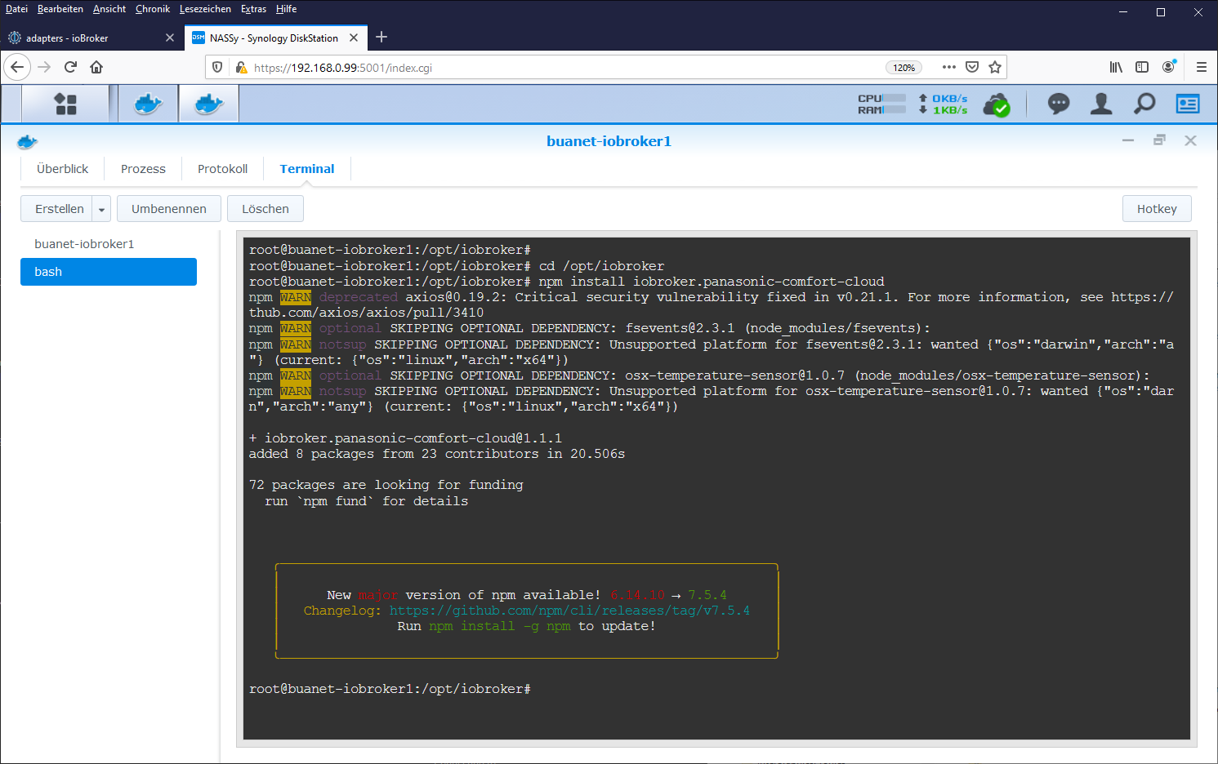Switch to the adapters - ioBroker browser tab
This screenshot has height=764, width=1218.
click(91, 38)
